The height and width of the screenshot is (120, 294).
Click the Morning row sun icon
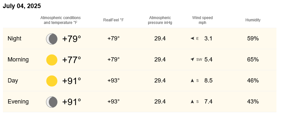(x=52, y=60)
